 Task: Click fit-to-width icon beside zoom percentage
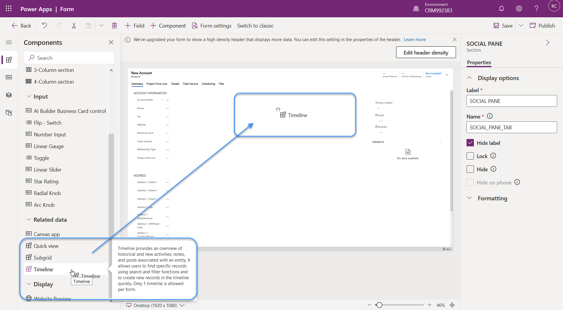pyautogui.click(x=452, y=305)
